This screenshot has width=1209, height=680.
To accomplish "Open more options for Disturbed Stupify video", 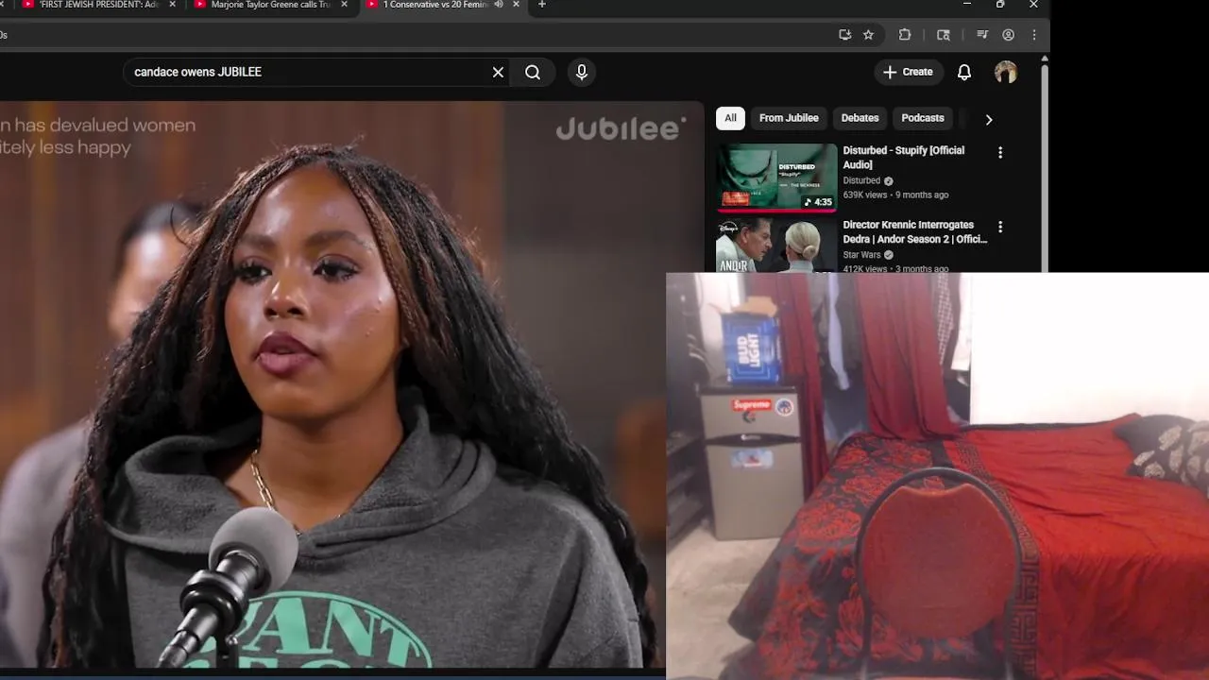I will [x=1000, y=152].
